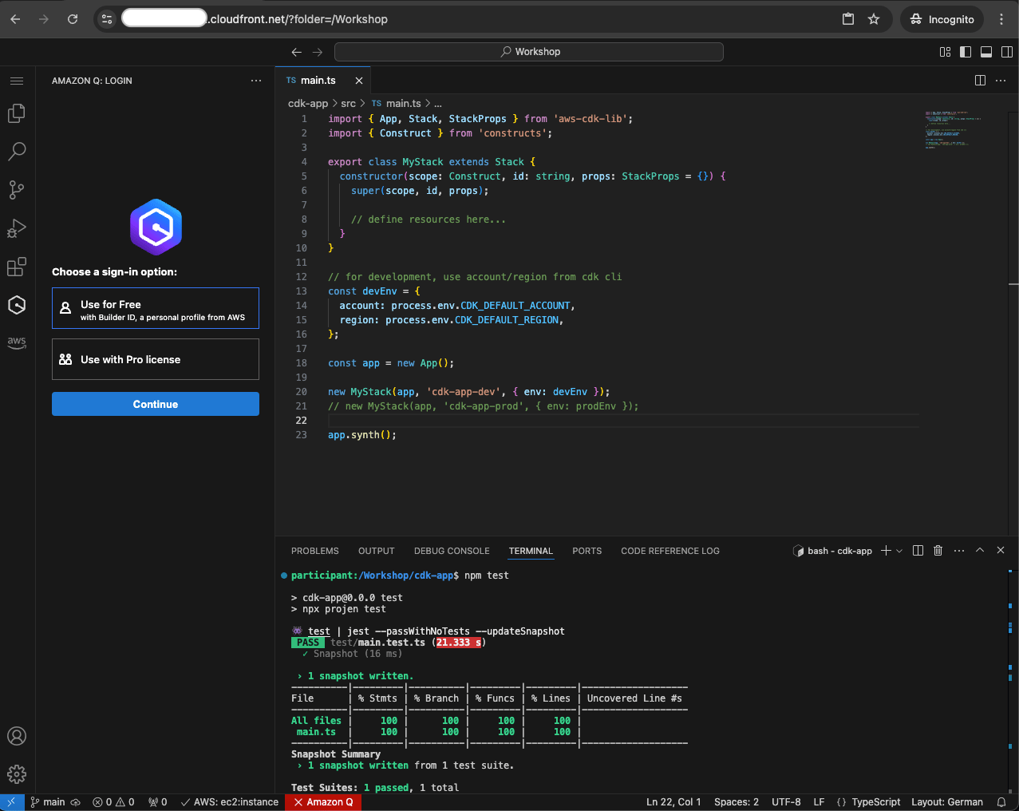Open the remote window indicator in status bar

coord(12,802)
